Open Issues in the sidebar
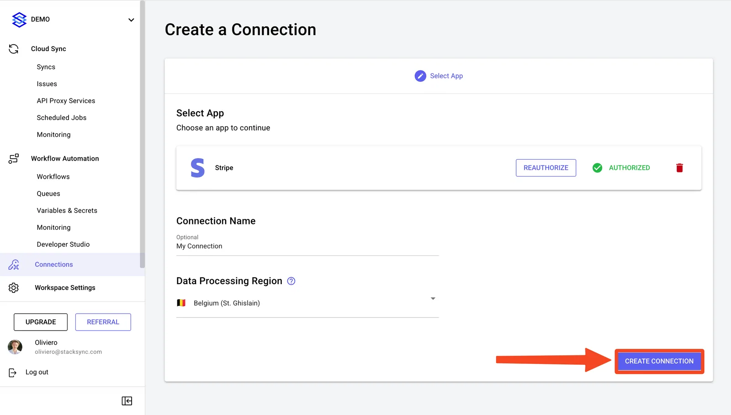 [x=47, y=84]
